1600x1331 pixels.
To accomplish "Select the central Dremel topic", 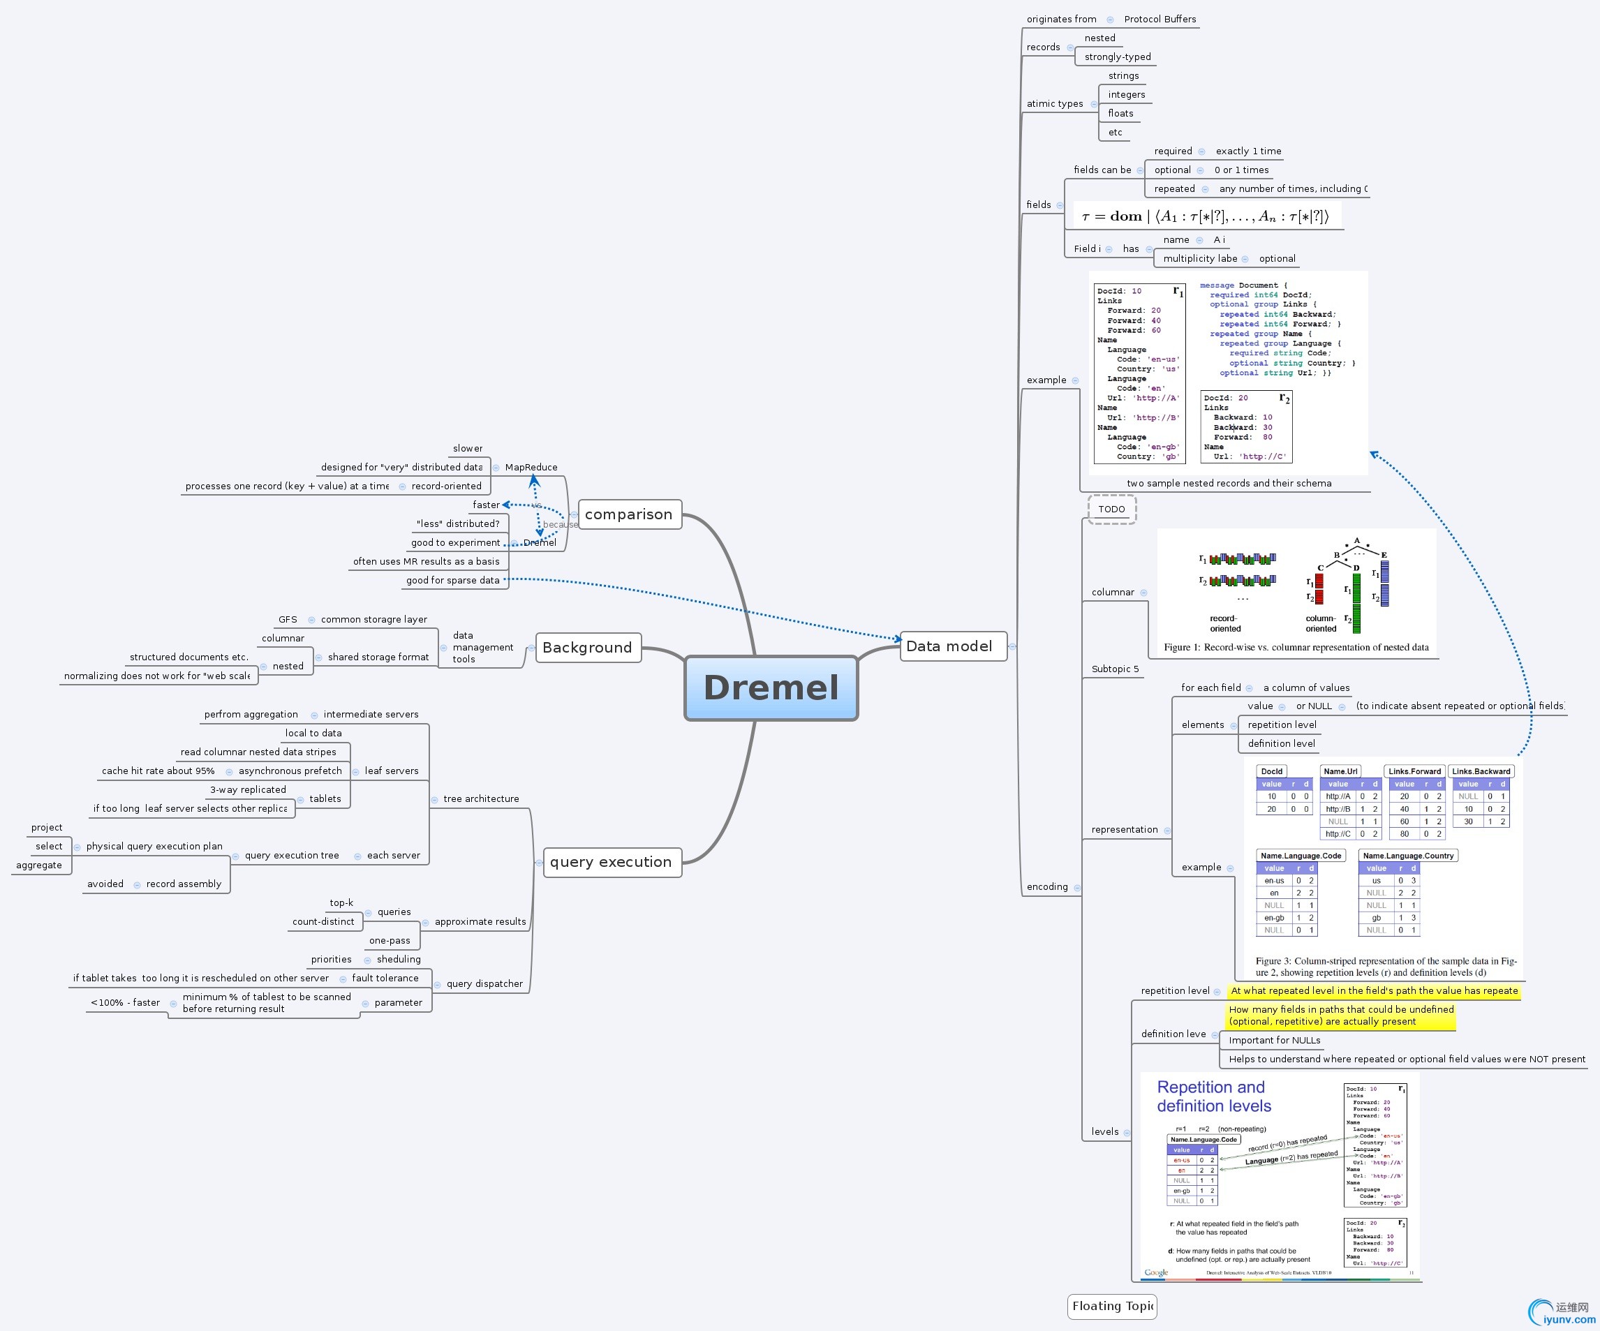I will coord(771,688).
